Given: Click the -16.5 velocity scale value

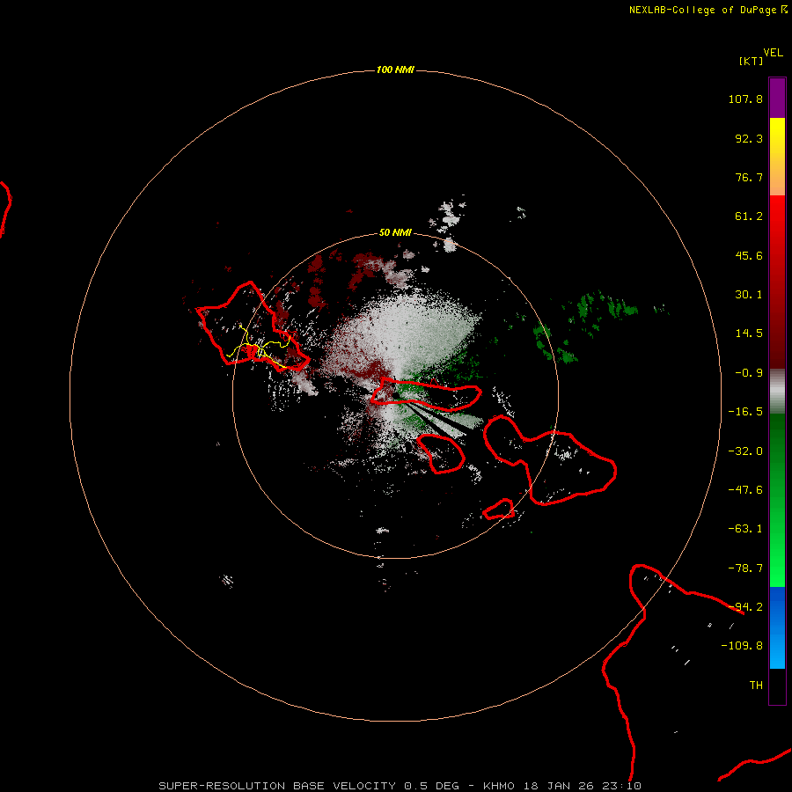Looking at the screenshot, I should point(745,412).
